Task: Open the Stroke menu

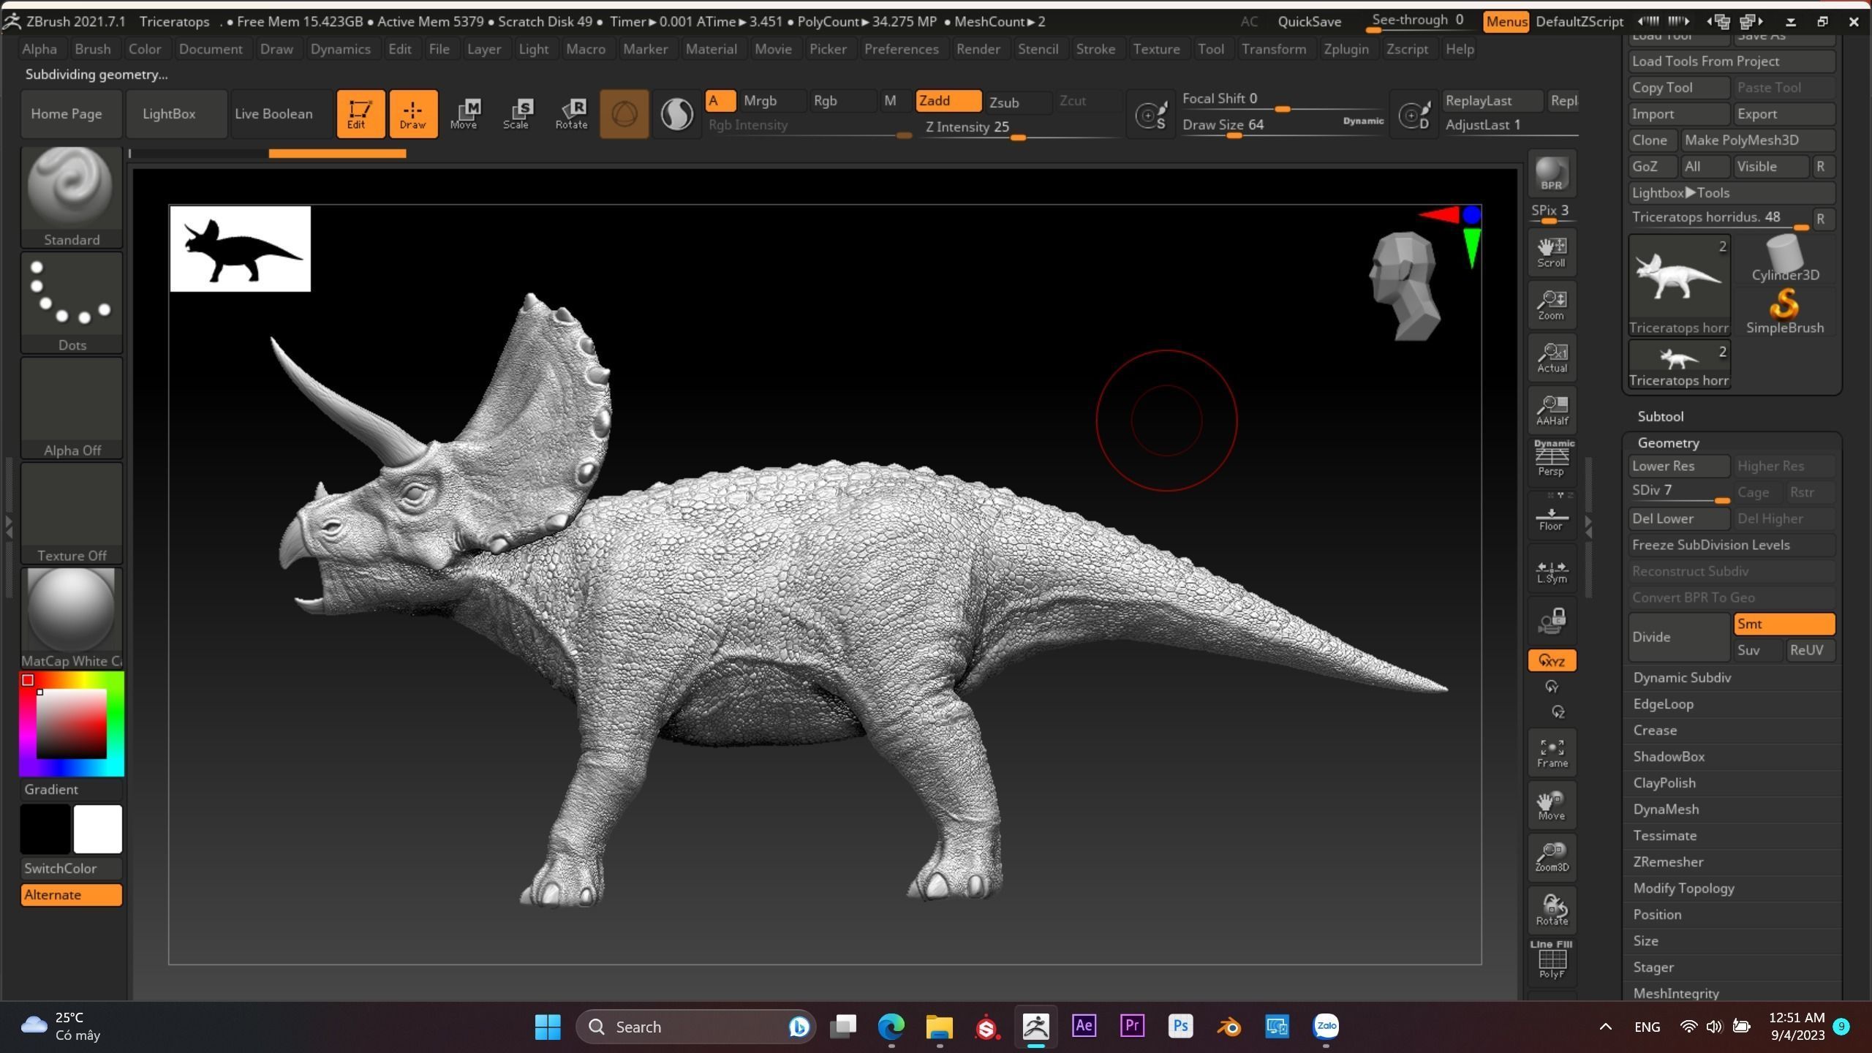Action: tap(1095, 49)
